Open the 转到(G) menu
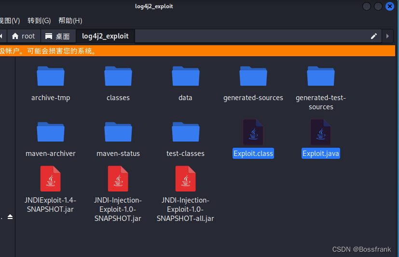This screenshot has width=399, height=257. (39, 21)
